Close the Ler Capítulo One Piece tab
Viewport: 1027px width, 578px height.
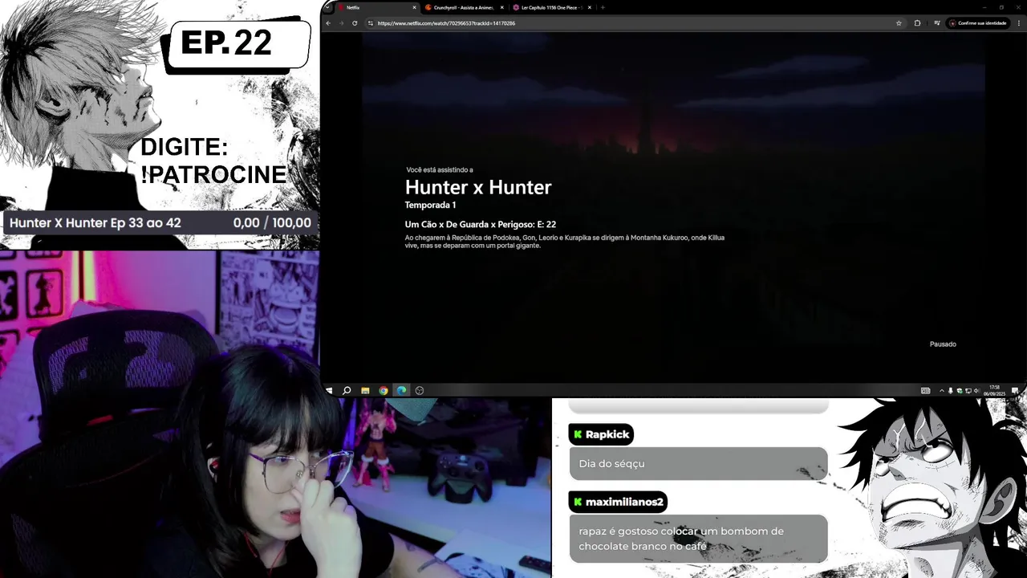[590, 7]
